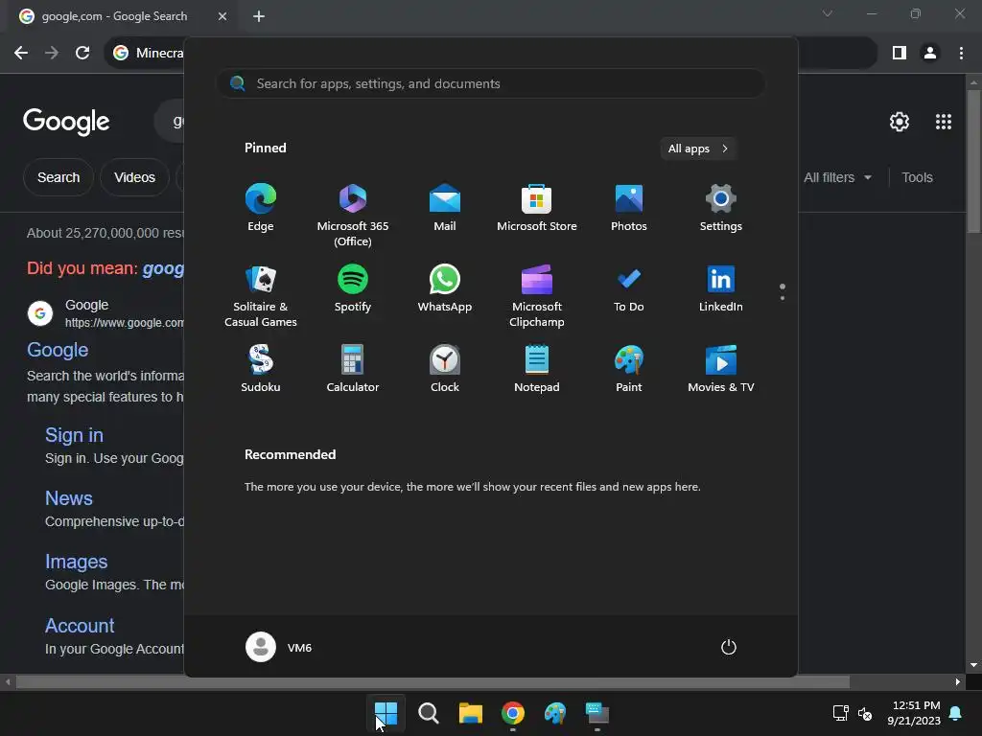
Task: Expand the All apps list
Action: pyautogui.click(x=698, y=149)
